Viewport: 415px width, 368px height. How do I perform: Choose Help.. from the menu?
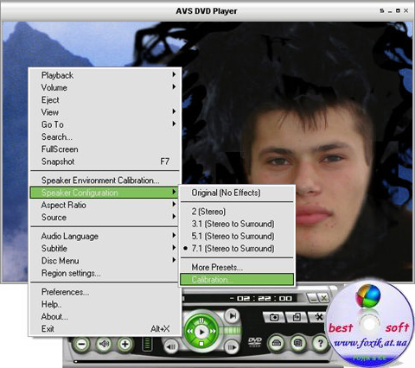click(105, 304)
